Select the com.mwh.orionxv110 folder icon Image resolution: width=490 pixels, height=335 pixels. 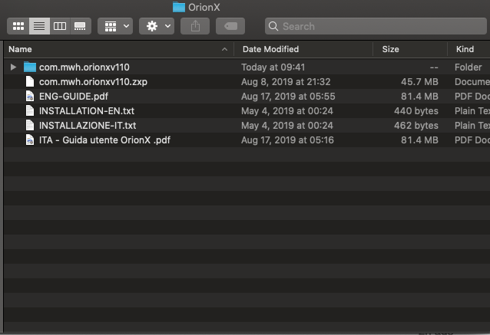pyautogui.click(x=30, y=67)
